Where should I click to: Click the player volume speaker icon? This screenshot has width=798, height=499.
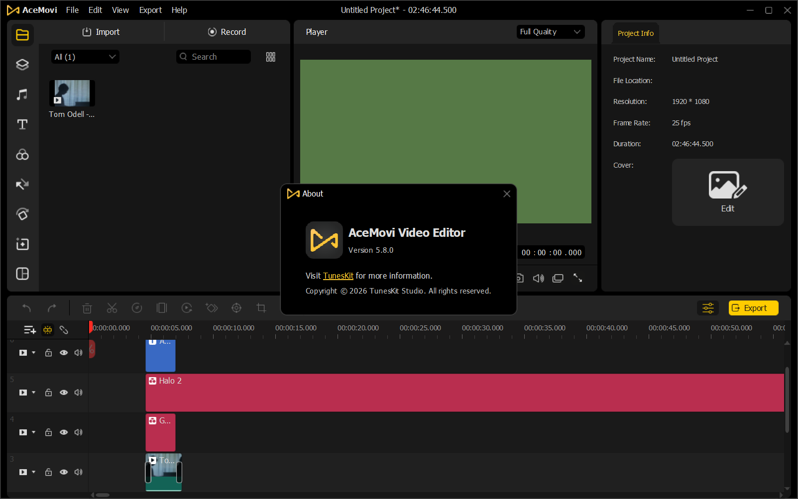click(x=538, y=278)
